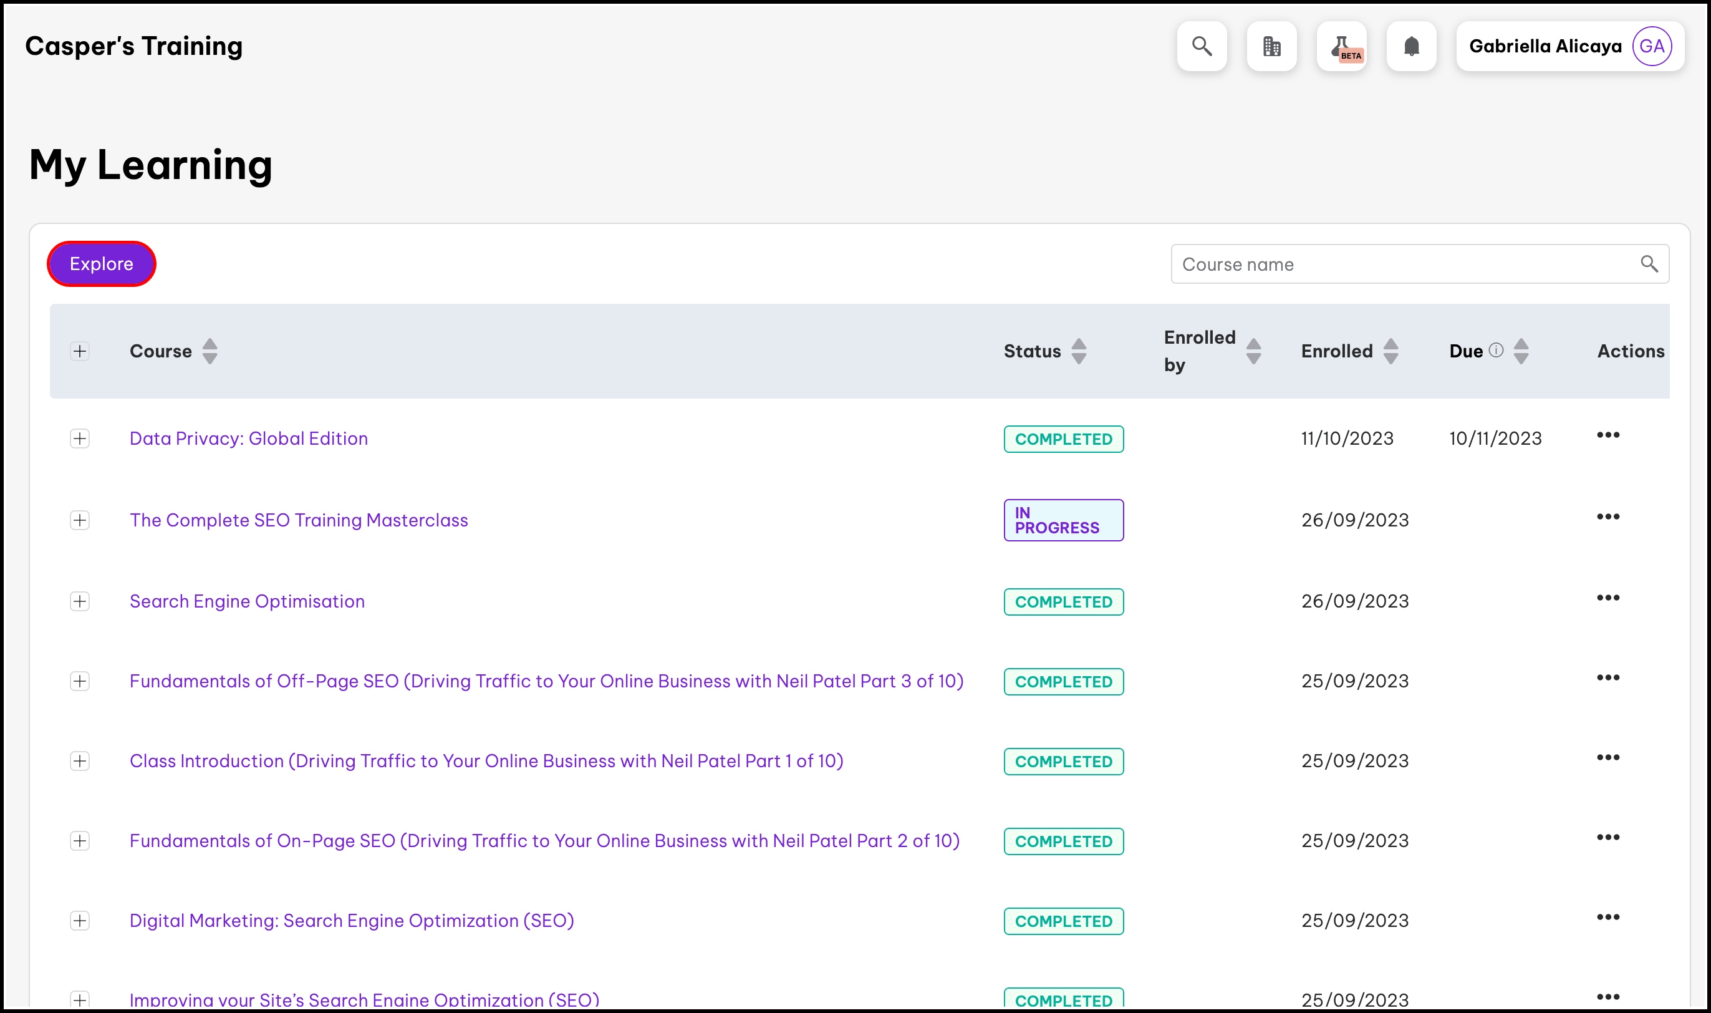This screenshot has width=1711, height=1013.
Task: Open the beta lab flask icon
Action: [1342, 46]
